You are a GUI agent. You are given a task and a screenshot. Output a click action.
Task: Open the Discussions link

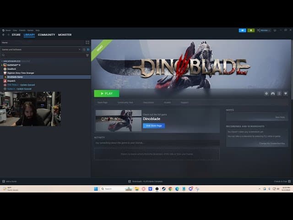tap(148, 103)
